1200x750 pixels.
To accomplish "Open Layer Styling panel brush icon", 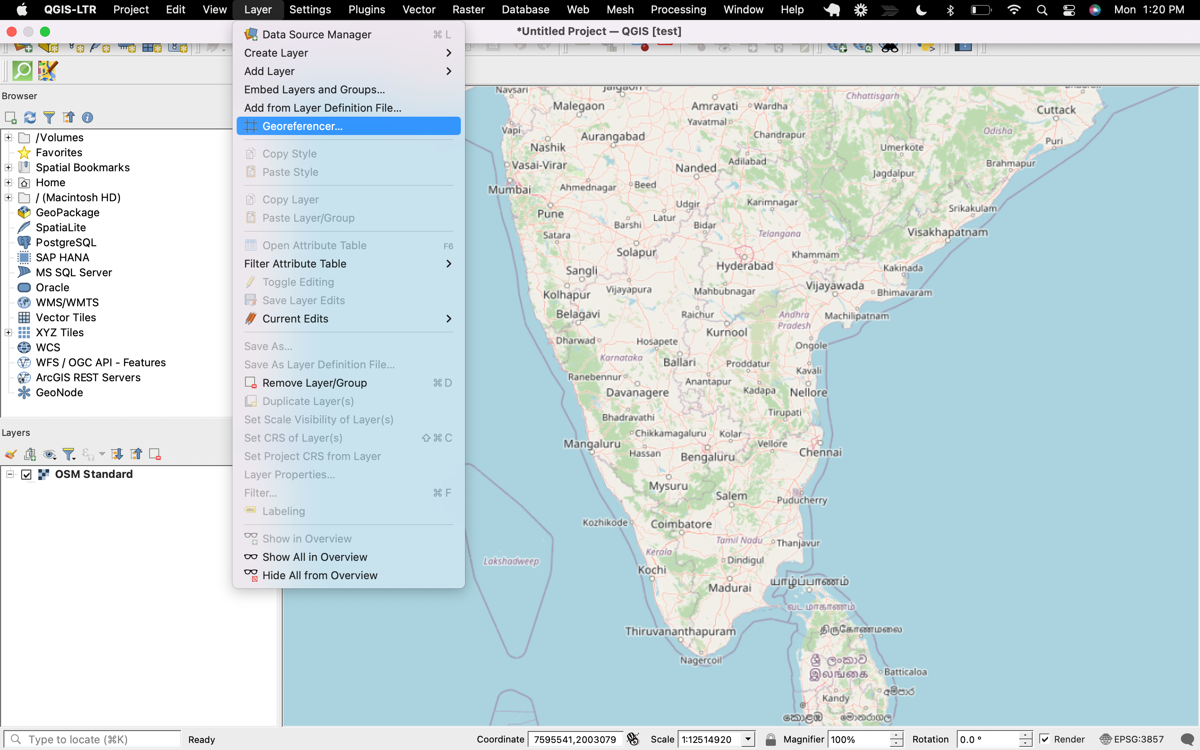I will click(10, 454).
